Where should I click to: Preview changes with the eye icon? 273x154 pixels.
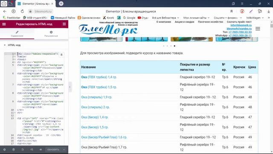click(x=41, y=150)
